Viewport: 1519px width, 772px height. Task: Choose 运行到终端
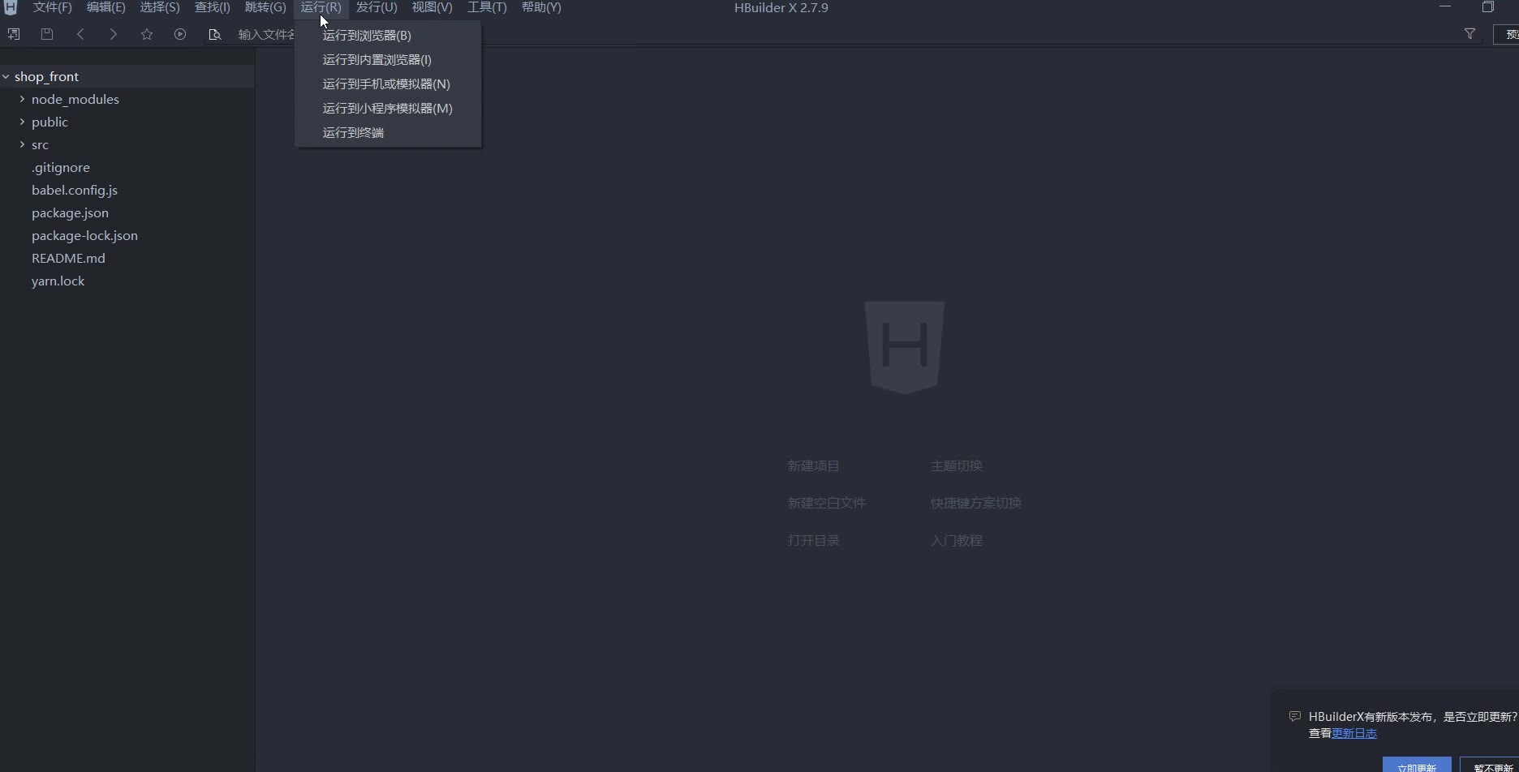(x=388, y=133)
